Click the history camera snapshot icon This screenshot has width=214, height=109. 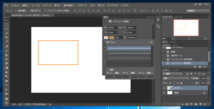pos(200,67)
